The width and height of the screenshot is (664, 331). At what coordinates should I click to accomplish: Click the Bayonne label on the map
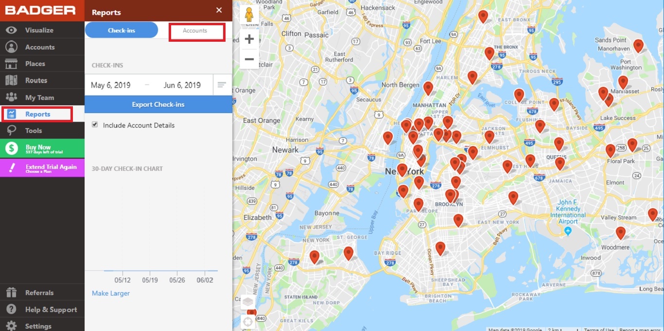(x=327, y=213)
